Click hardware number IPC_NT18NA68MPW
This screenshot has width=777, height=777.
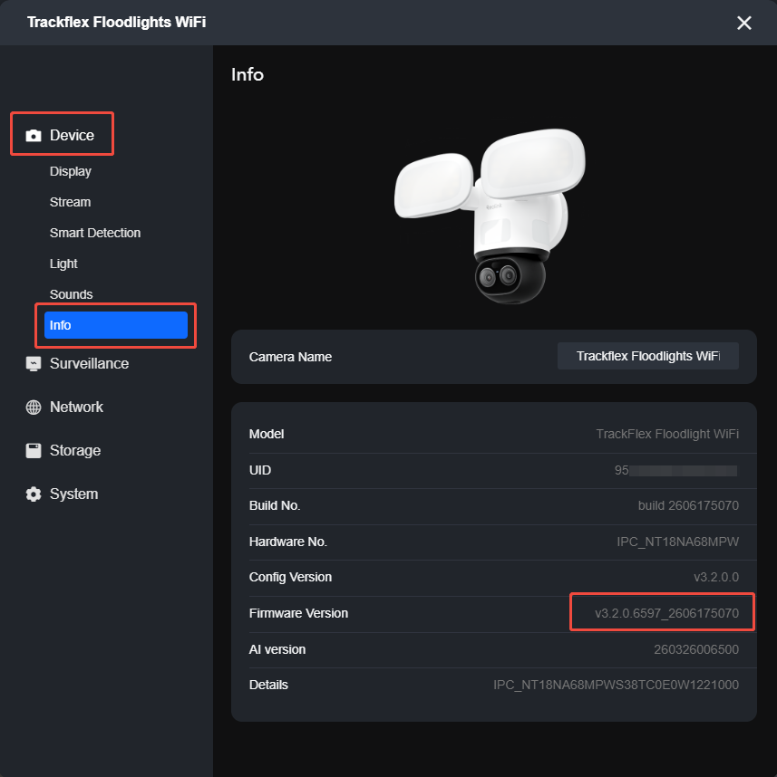[678, 542]
